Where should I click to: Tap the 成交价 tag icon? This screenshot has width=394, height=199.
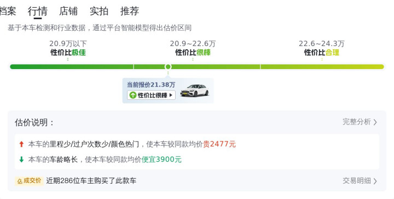(x=29, y=180)
